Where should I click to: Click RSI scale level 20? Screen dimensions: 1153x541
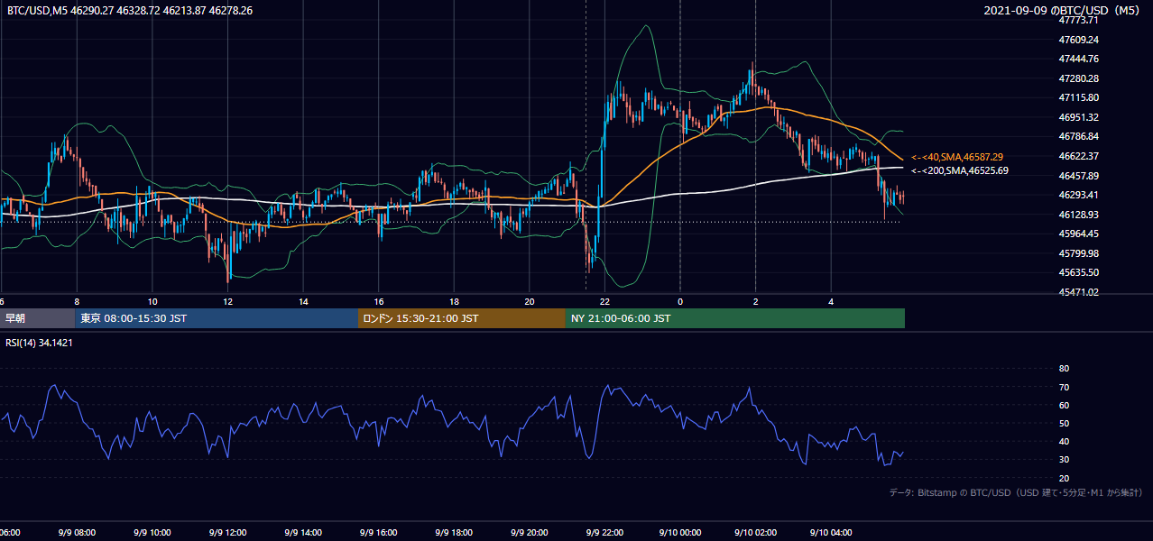click(1064, 478)
